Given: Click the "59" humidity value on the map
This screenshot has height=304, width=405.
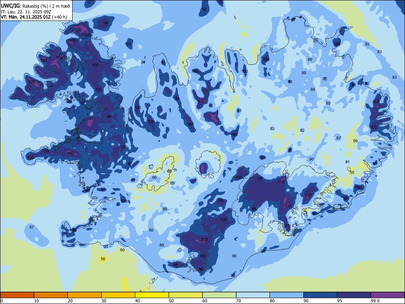Looking at the screenshot, I should point(356,141).
